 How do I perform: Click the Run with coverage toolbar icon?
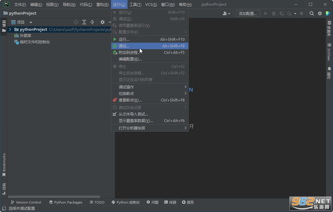(282, 14)
